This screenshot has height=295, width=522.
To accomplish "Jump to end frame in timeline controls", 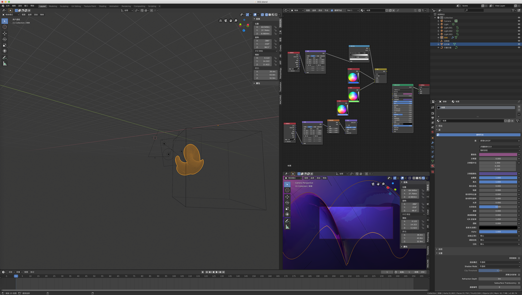I will [x=223, y=272].
